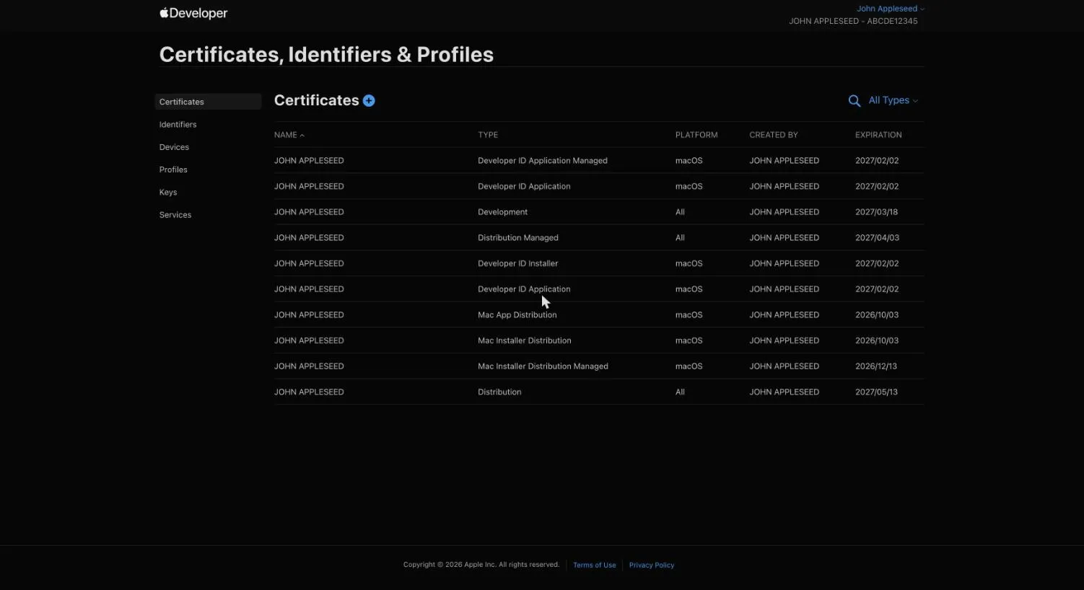The width and height of the screenshot is (1084, 590).
Task: Click the TYPE column header
Action: 488,135
